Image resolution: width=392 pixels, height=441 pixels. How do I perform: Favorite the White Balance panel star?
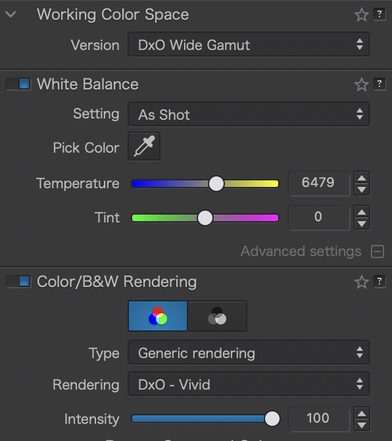point(361,84)
